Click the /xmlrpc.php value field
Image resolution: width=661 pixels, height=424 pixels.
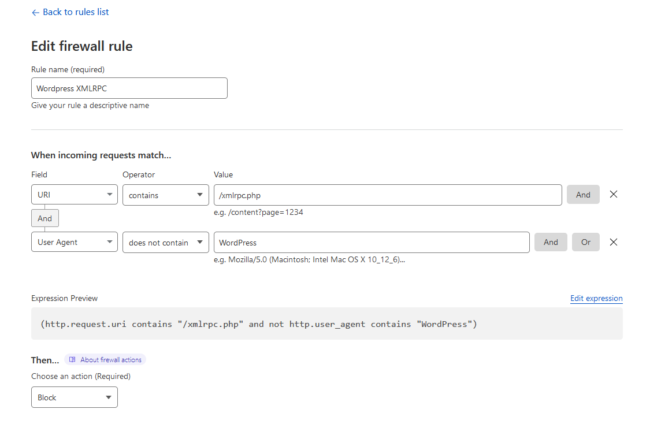[388, 195]
